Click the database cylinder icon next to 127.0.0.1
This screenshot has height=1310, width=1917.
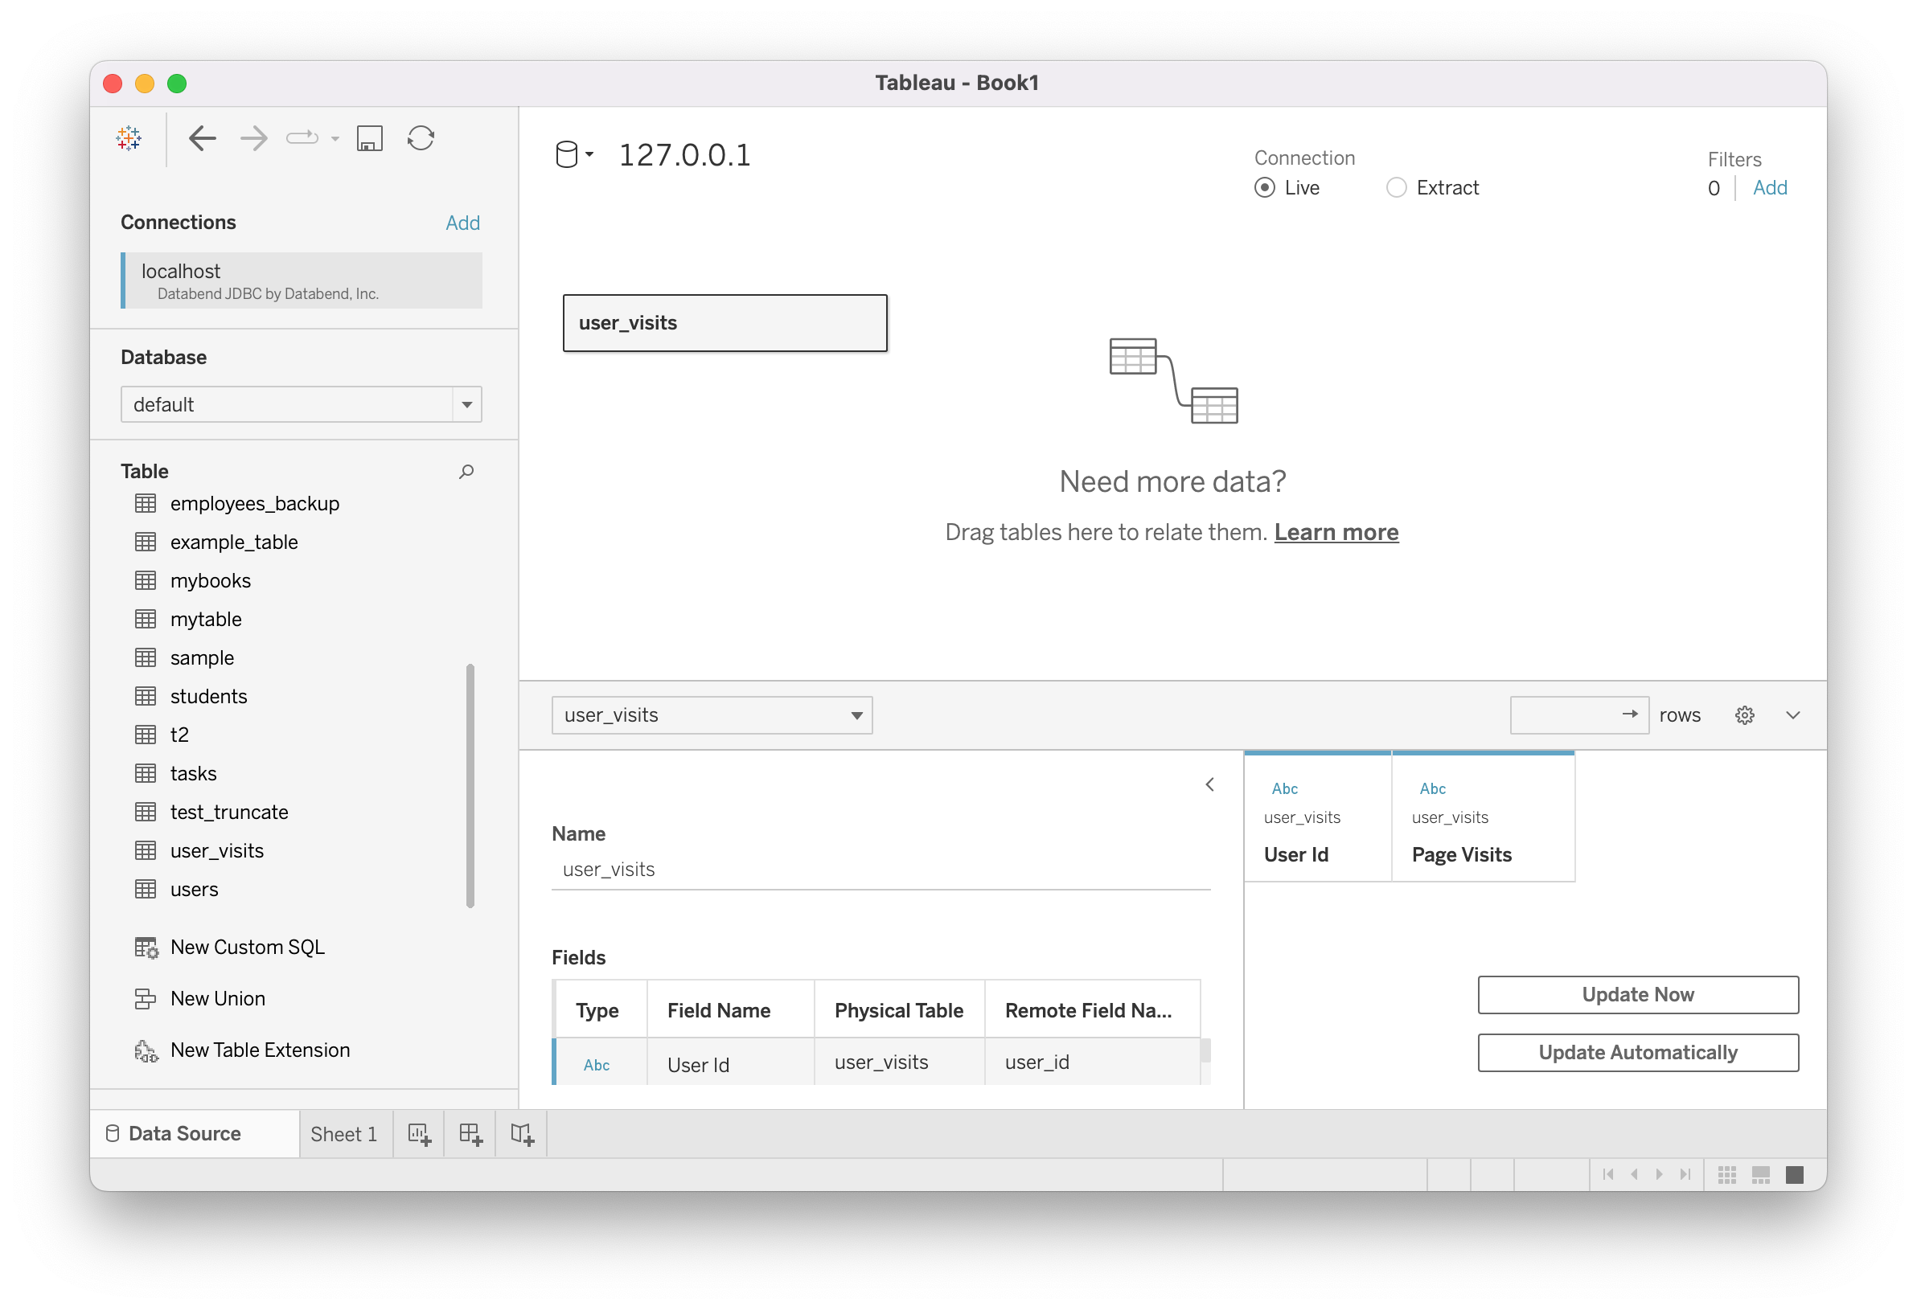(567, 154)
